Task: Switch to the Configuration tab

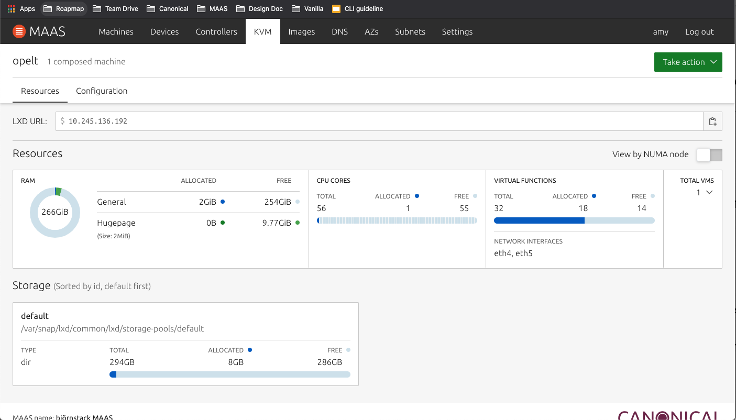Action: pos(102,91)
